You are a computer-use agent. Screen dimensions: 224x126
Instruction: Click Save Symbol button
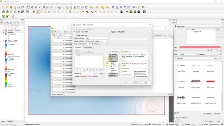[207, 113]
